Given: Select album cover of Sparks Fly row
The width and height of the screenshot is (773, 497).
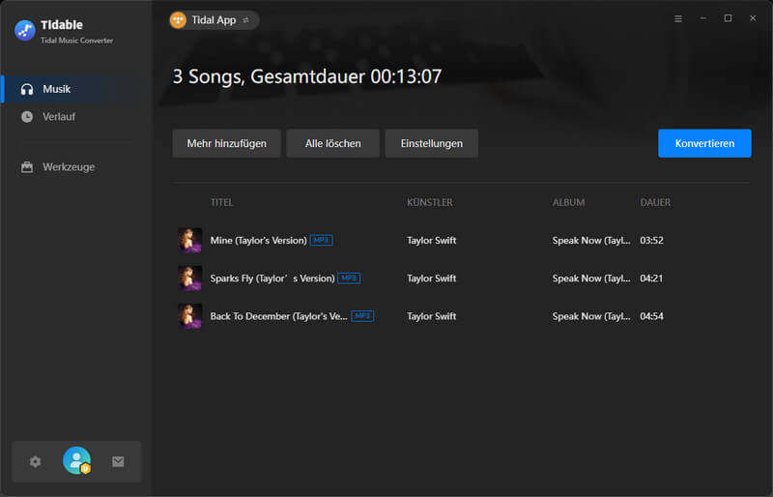Looking at the screenshot, I should click(189, 278).
